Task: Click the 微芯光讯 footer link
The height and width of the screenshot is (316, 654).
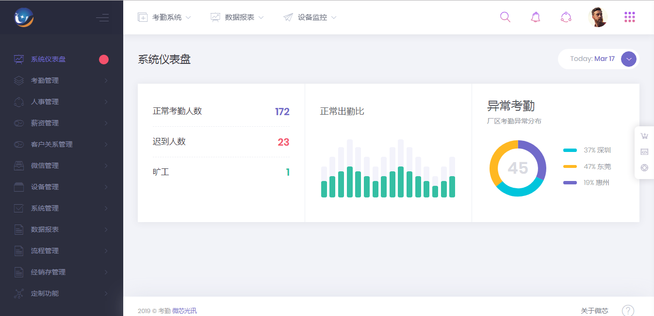Action: 184,311
